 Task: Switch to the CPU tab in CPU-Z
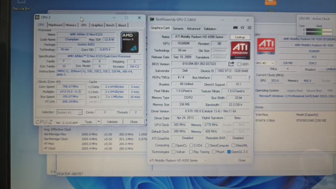coord(41,25)
